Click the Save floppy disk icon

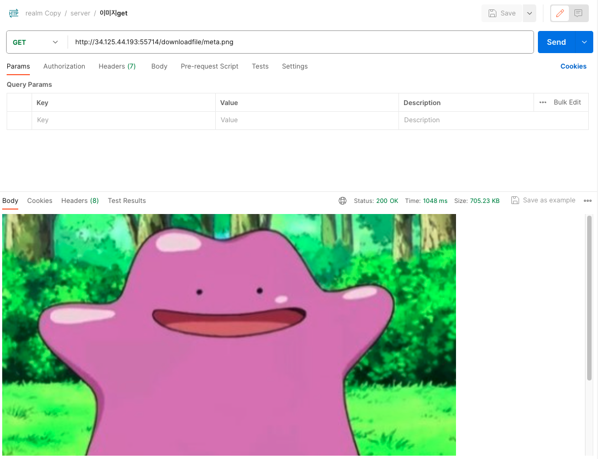493,13
